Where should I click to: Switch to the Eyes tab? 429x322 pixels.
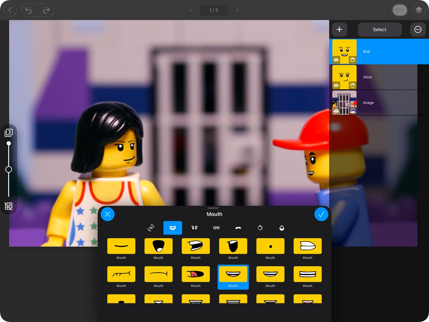coord(195,228)
